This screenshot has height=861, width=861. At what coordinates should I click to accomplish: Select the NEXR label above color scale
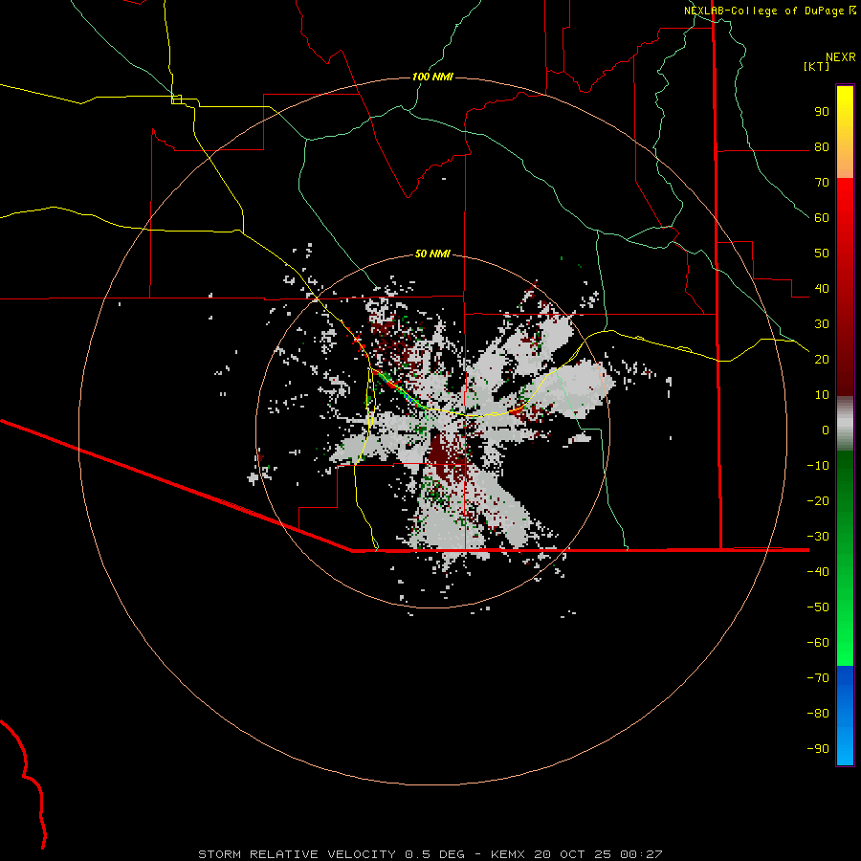coord(841,57)
